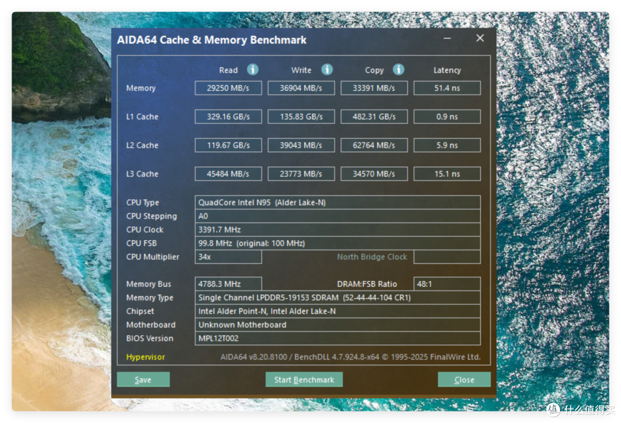Click the North Bridge Clock label
Viewport: 621px width, 423px height.
(x=372, y=257)
